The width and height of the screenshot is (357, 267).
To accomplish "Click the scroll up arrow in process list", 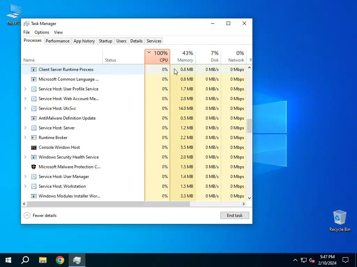I will coord(249,67).
